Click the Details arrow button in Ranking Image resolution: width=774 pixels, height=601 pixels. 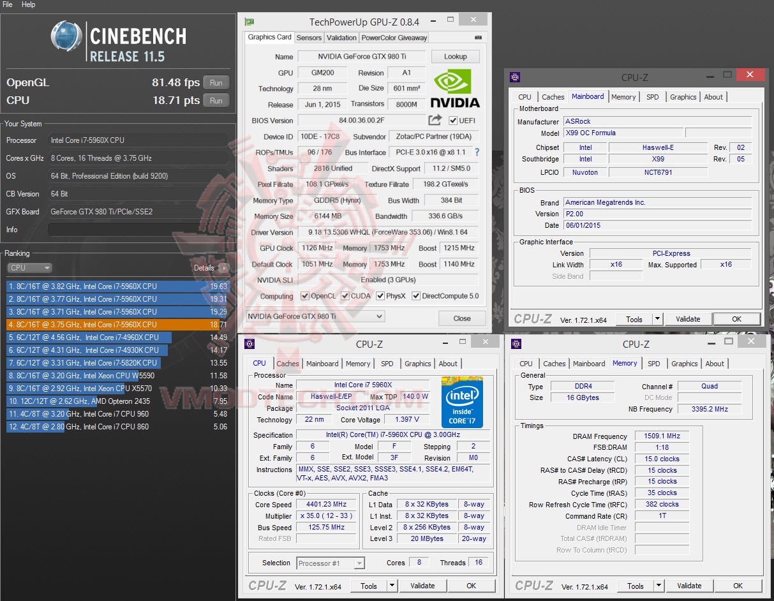click(223, 268)
